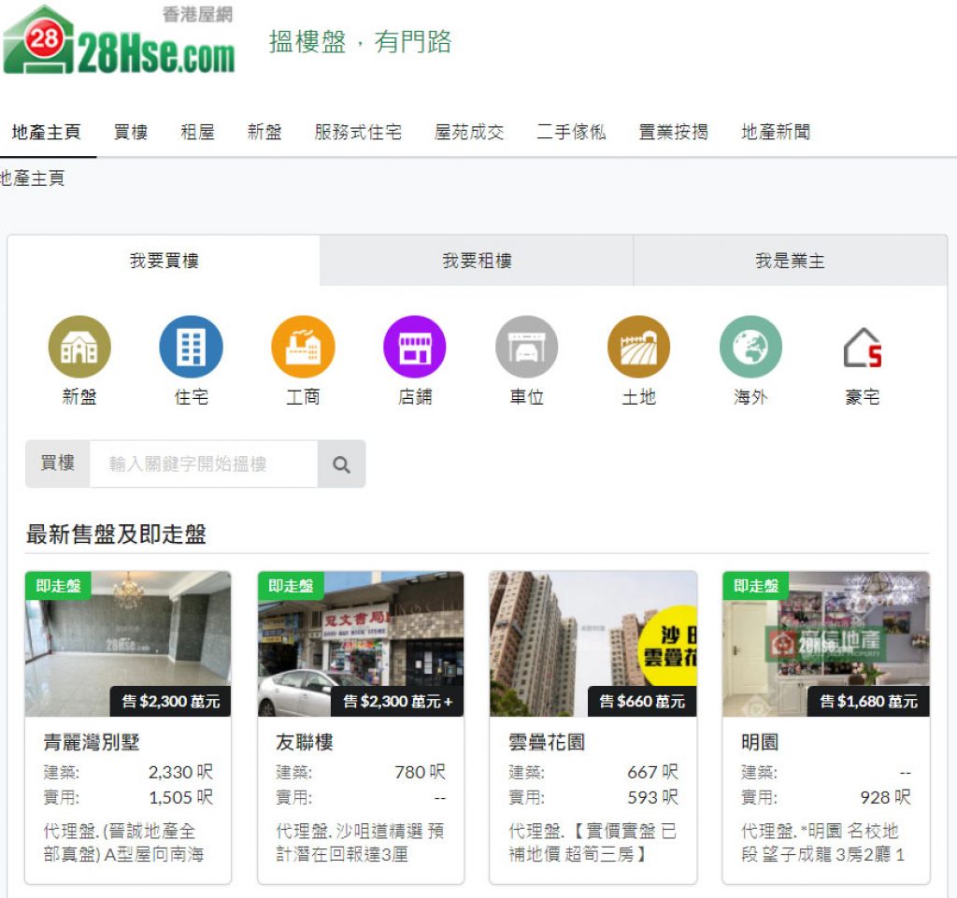Go to 新盤 in the navigation bar
This screenshot has width=957, height=898.
(264, 132)
